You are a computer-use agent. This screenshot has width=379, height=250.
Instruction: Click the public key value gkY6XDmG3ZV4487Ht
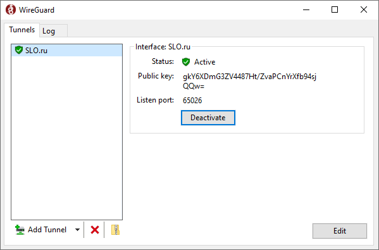(x=249, y=81)
